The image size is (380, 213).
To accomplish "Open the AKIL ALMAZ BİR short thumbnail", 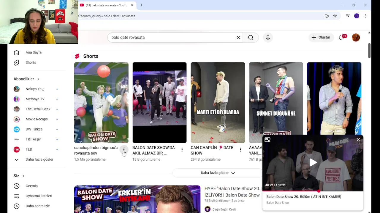I will tap(159, 103).
